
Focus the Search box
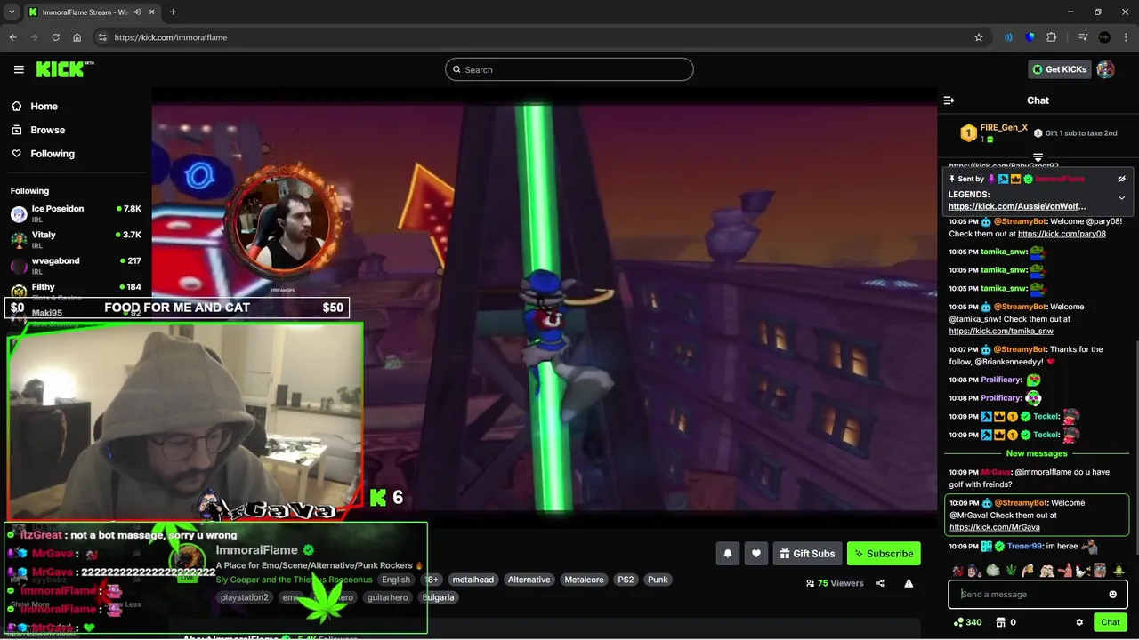coord(569,69)
